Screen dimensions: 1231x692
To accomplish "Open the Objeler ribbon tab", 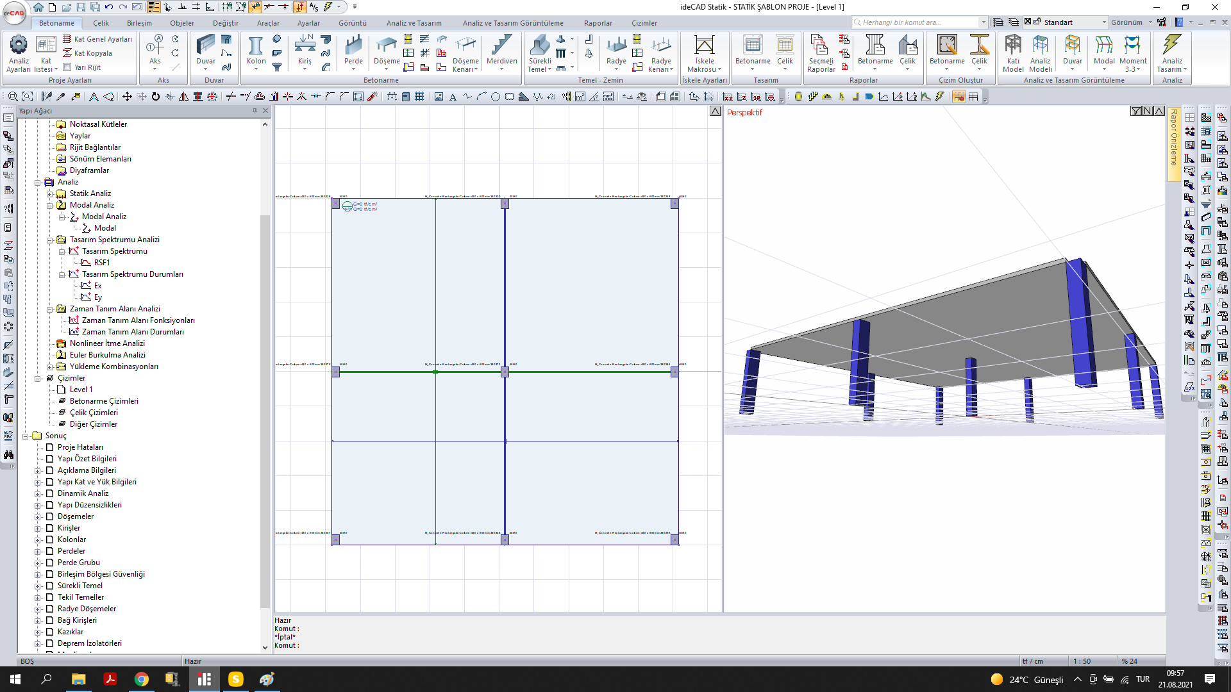I will [182, 23].
